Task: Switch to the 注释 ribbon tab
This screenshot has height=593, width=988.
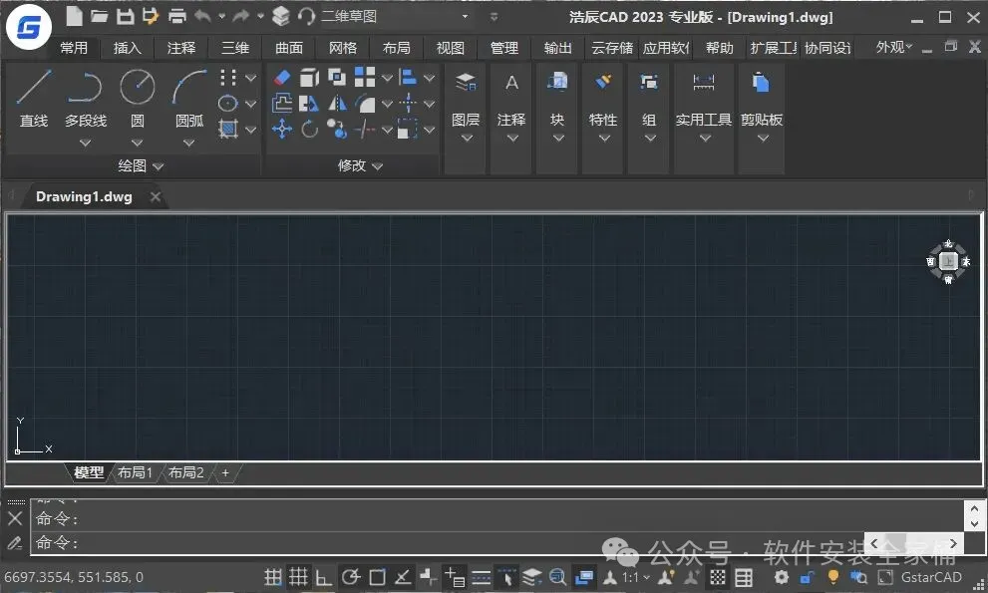Action: [180, 48]
